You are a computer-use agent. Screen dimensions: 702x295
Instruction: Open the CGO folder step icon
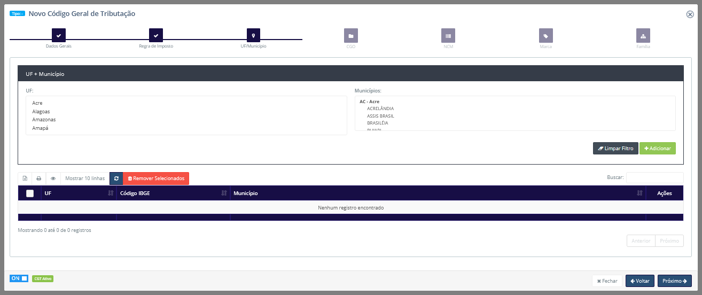click(x=351, y=36)
